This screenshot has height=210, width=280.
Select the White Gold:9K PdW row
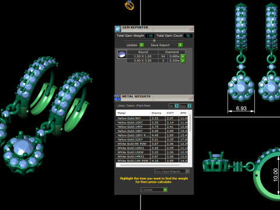tap(152, 143)
